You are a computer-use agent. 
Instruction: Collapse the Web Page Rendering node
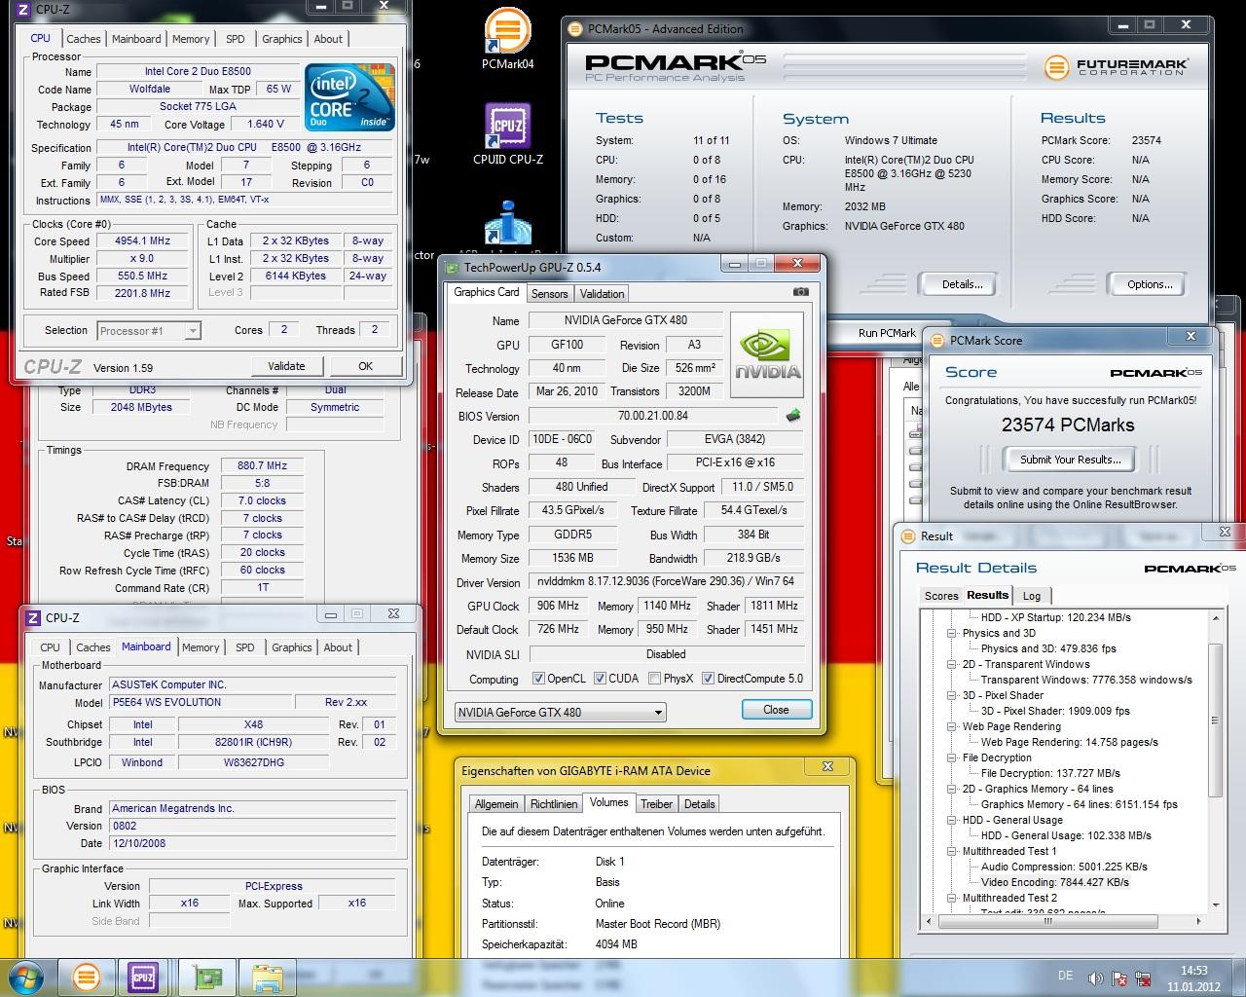pos(952,726)
